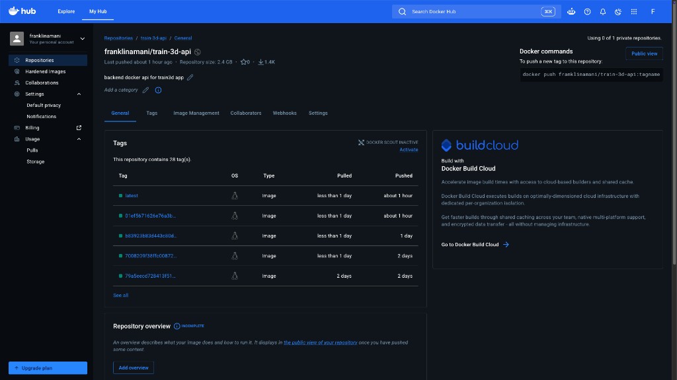This screenshot has height=380, width=677.
Task: Click the star count icon
Action: click(243, 62)
